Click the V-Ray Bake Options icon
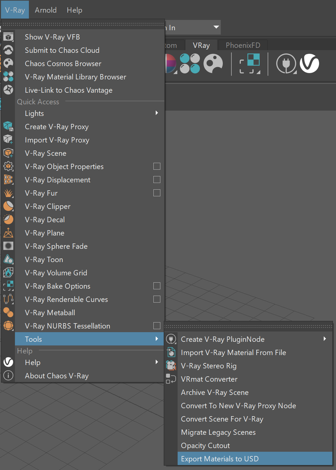336x470 pixels. [8, 286]
